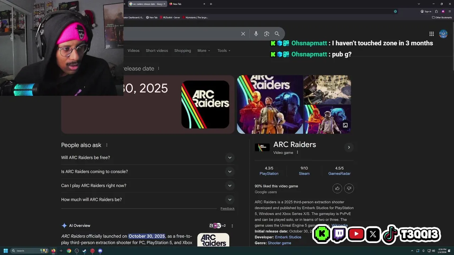Open options next to 'release date' heading
Screen dimensions: 454x255
159,68
